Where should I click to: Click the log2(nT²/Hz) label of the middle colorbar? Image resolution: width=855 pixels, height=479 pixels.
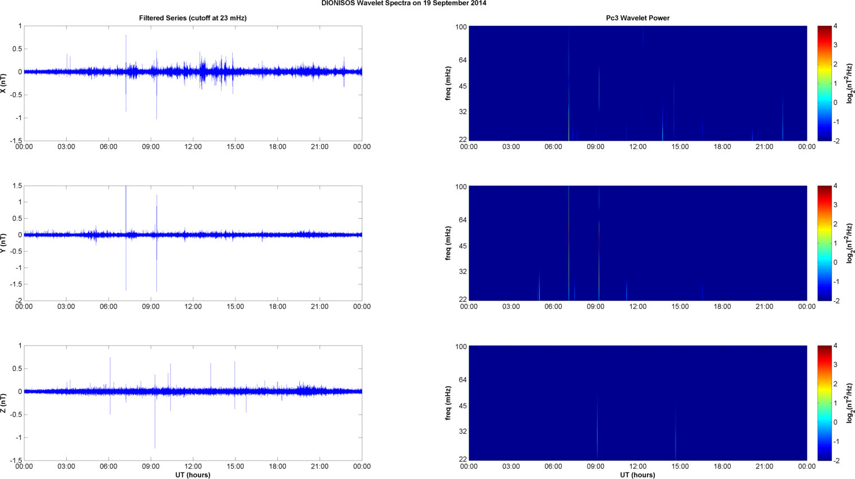850,243
